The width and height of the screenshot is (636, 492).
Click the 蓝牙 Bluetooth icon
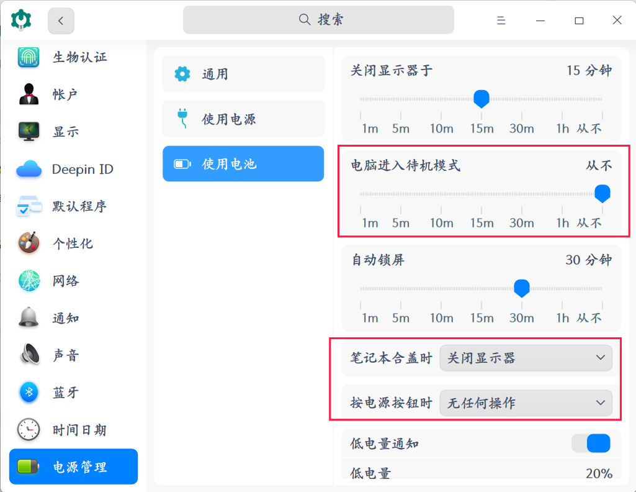29,392
